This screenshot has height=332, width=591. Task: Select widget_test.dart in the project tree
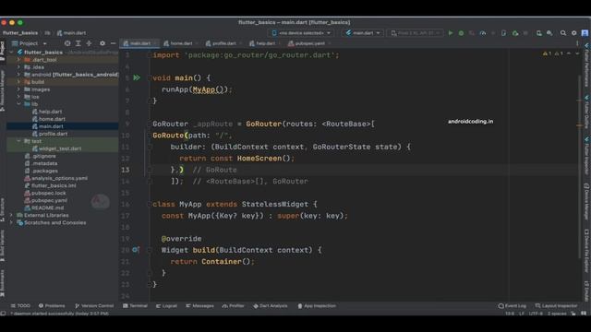[59, 148]
